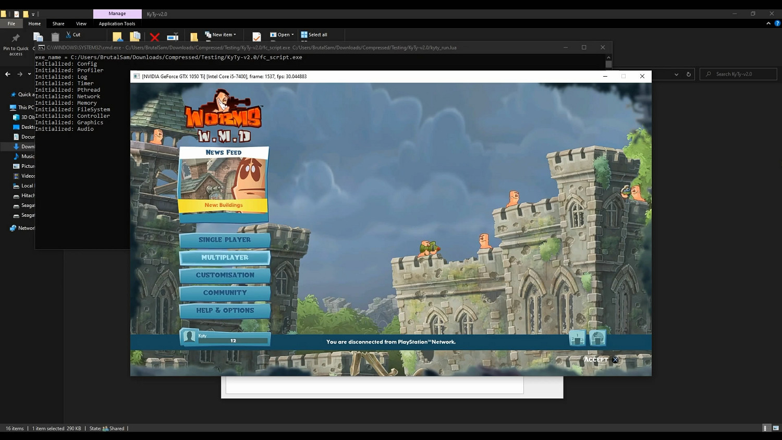Click the Rename icon in ribbon
The width and height of the screenshot is (782, 440).
pos(173,37)
